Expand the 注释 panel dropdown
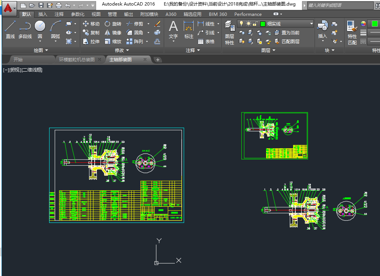380x276 pixels. point(193,50)
